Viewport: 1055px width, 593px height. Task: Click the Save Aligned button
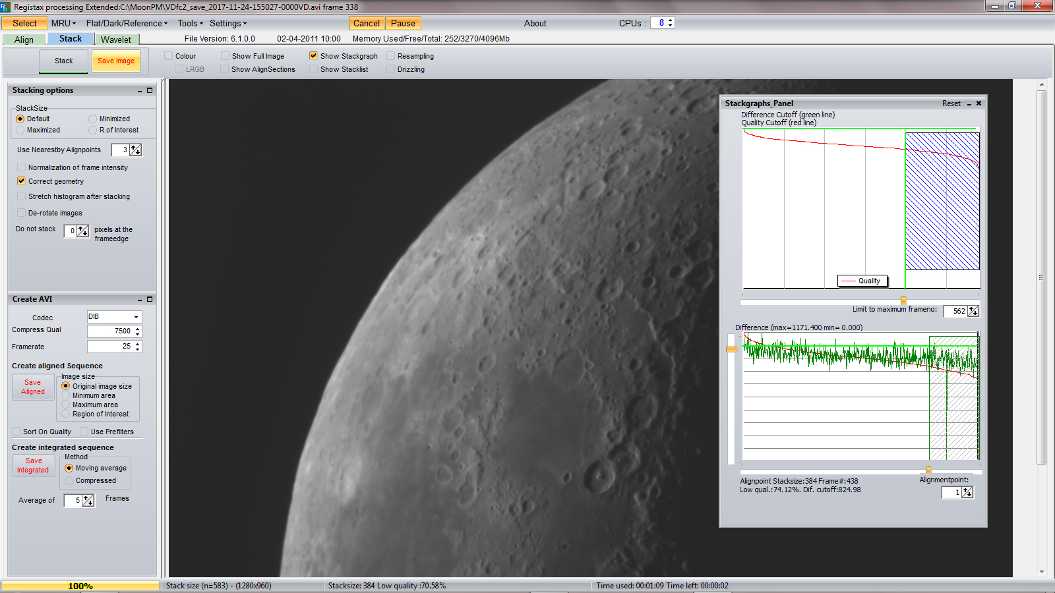[x=33, y=387]
